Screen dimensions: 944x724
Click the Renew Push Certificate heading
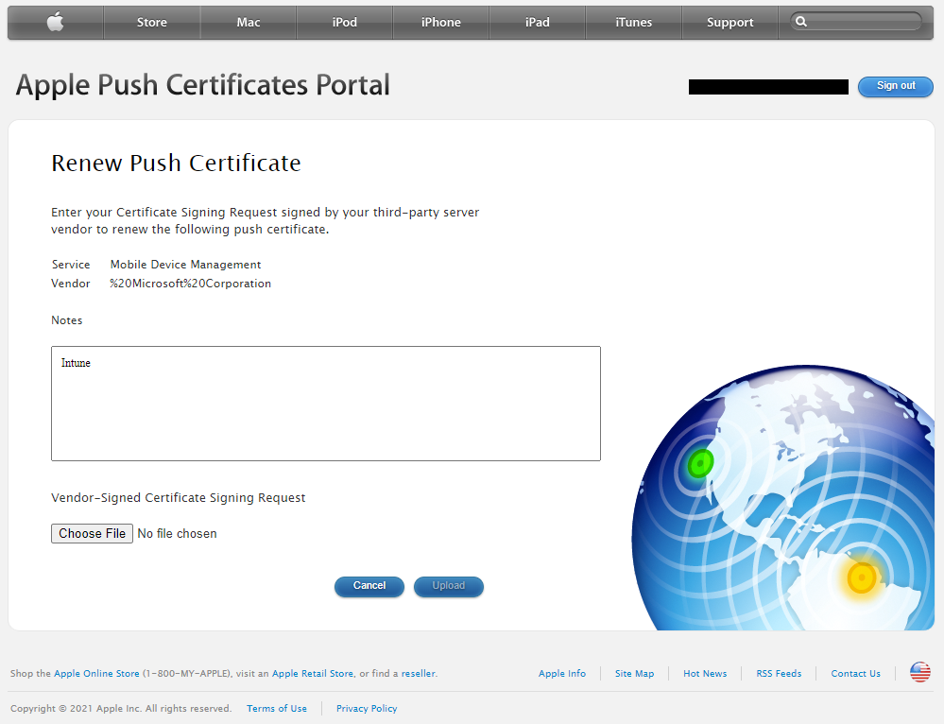[x=176, y=164]
